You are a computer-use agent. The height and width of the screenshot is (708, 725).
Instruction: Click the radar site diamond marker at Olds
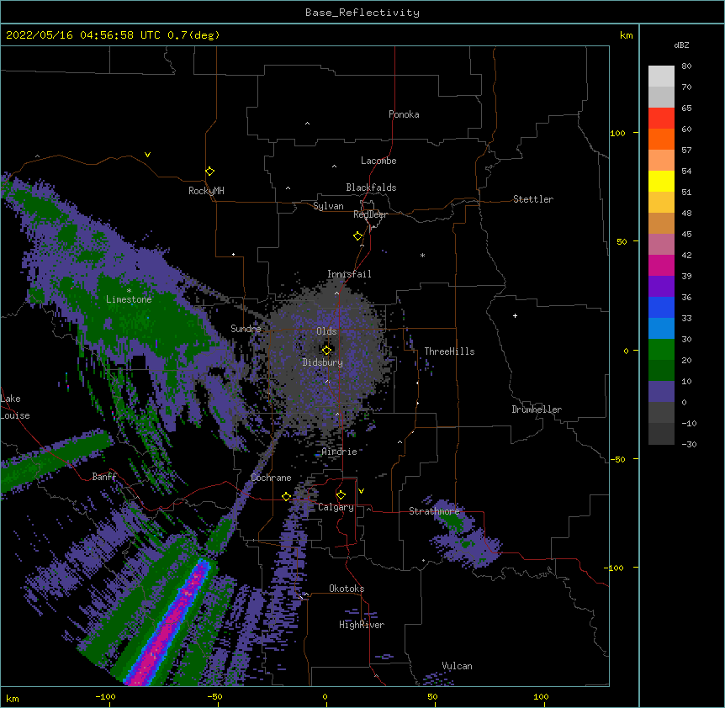point(326,351)
